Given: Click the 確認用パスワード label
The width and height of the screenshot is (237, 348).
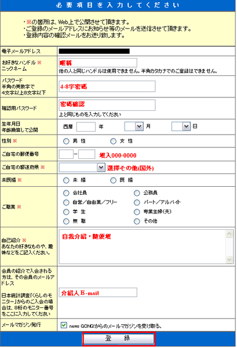Looking at the screenshot, I should [x=19, y=108].
